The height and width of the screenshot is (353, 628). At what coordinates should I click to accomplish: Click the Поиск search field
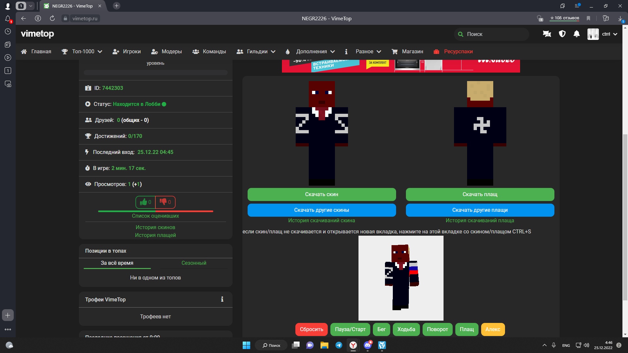coord(494,34)
